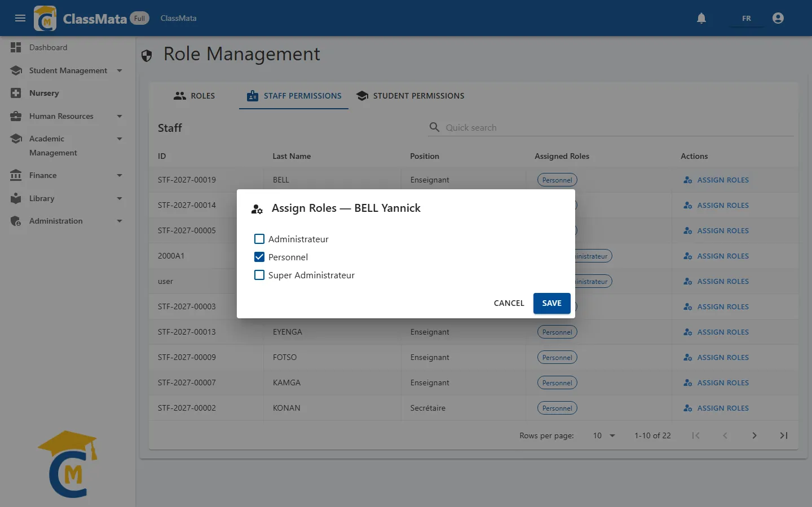Click the quick search magnifier icon
This screenshot has height=507, width=812.
click(x=434, y=127)
